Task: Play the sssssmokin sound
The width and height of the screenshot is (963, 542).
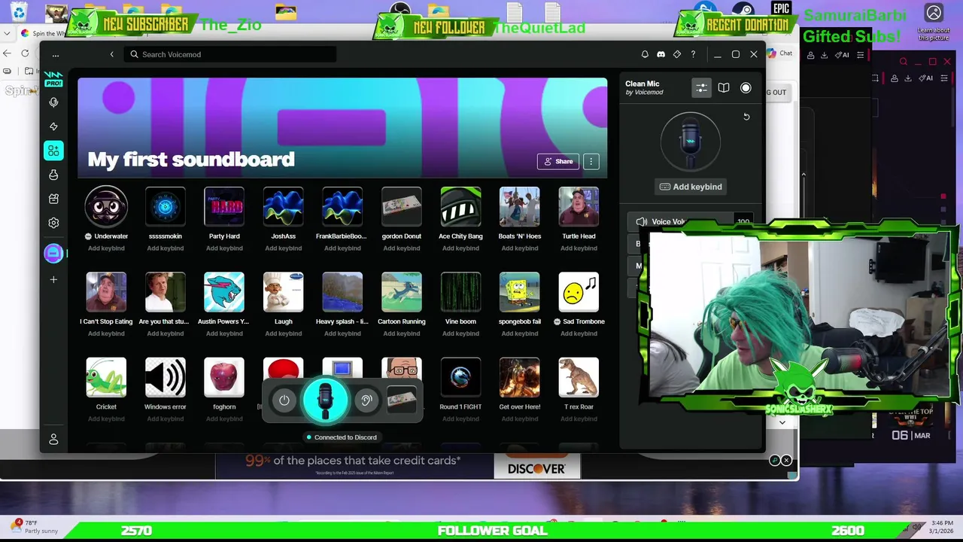Action: coord(166,206)
